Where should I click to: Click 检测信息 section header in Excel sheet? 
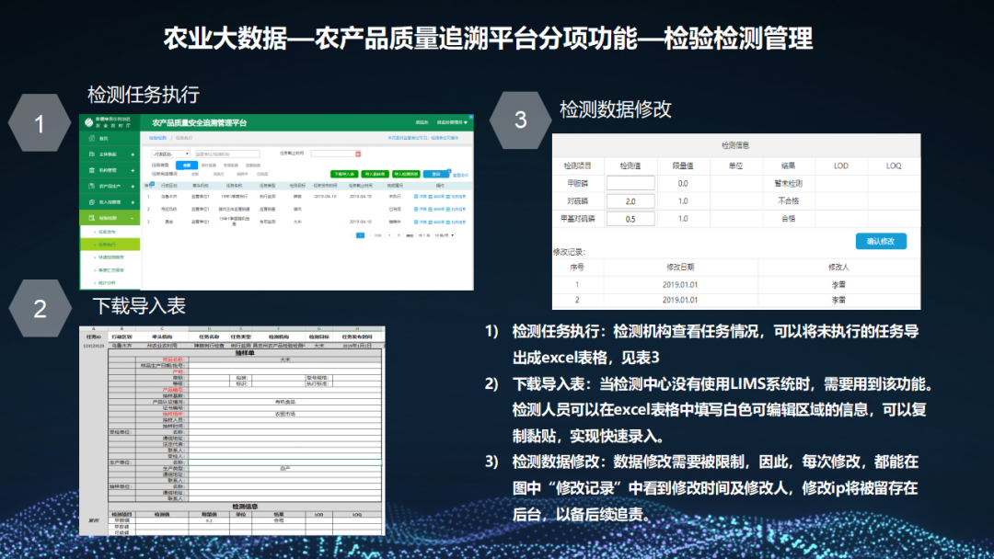click(245, 507)
